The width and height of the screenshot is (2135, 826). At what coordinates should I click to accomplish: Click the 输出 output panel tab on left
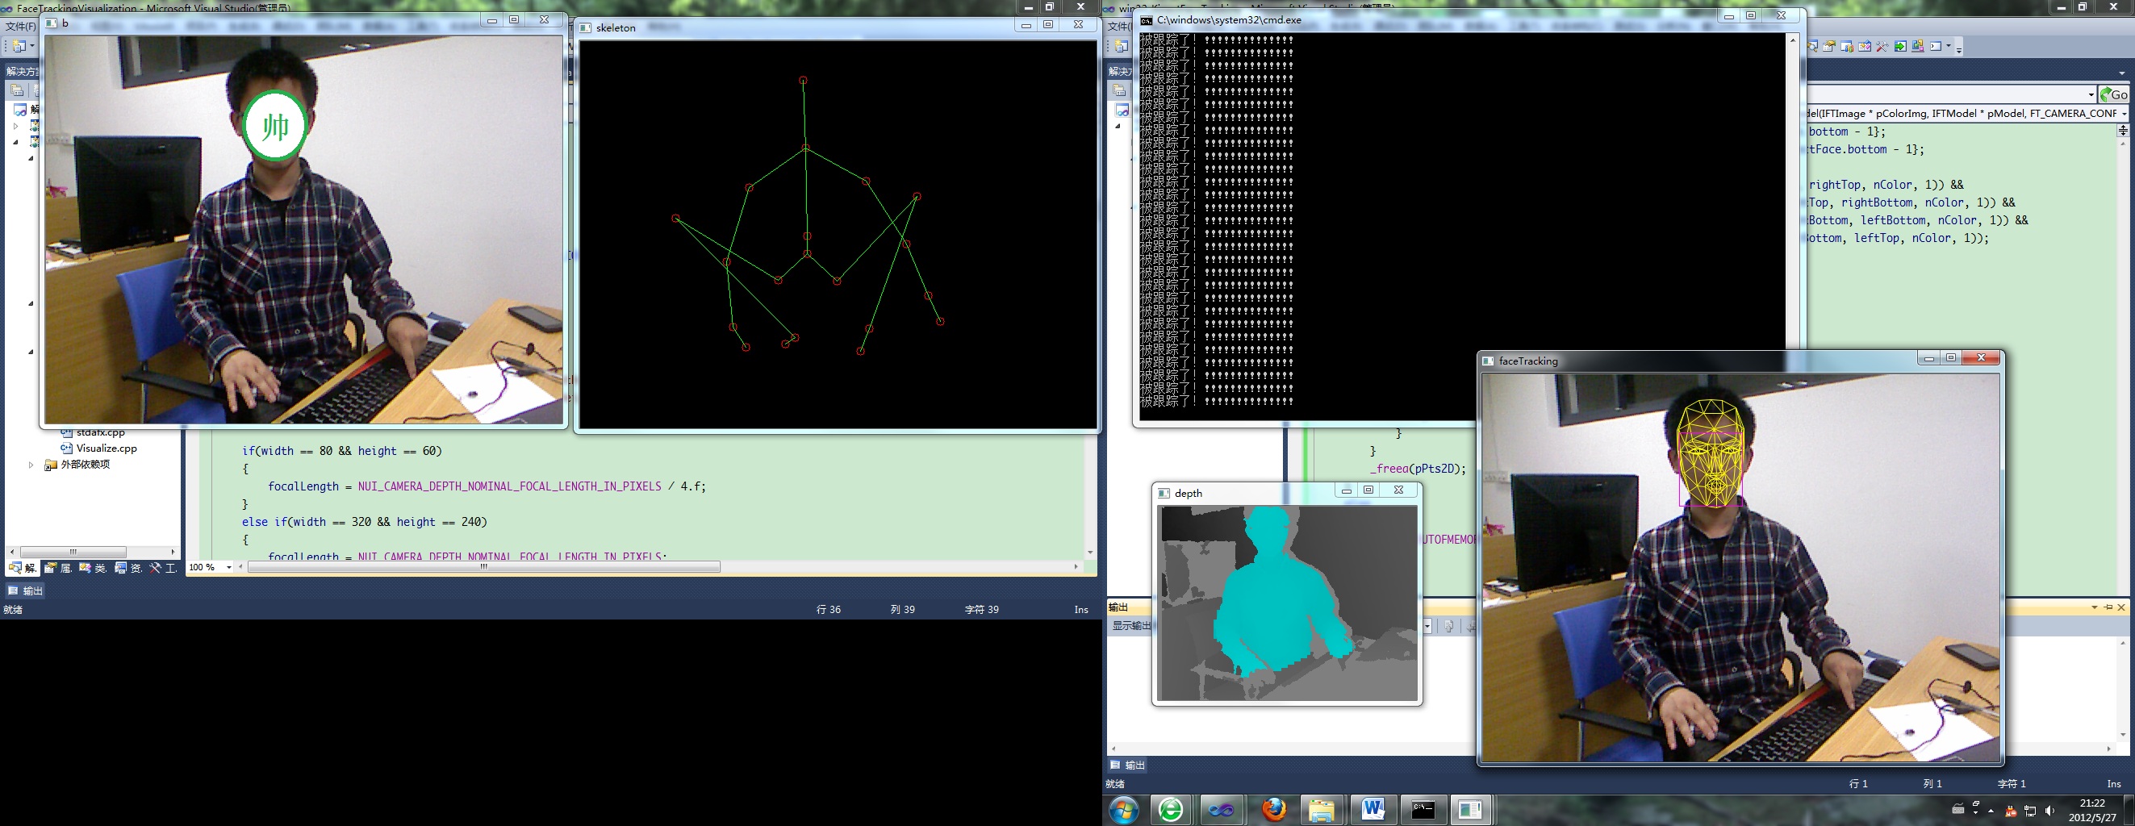tap(25, 590)
